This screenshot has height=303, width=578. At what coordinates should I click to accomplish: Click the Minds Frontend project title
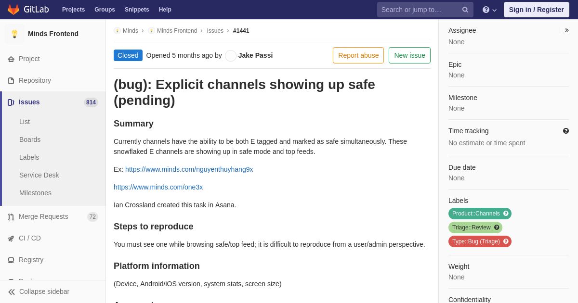coord(53,34)
